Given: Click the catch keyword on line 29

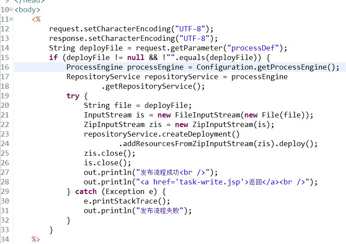Looking at the screenshot, I should (x=86, y=191).
